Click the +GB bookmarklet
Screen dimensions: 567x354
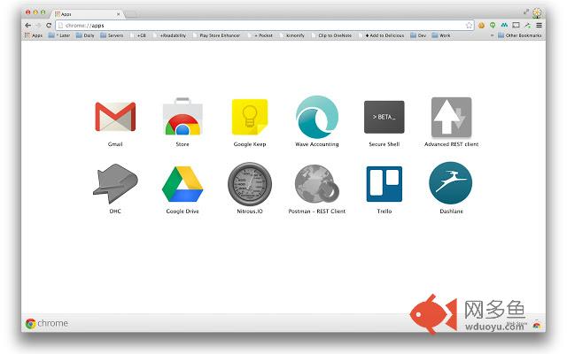tap(138, 35)
